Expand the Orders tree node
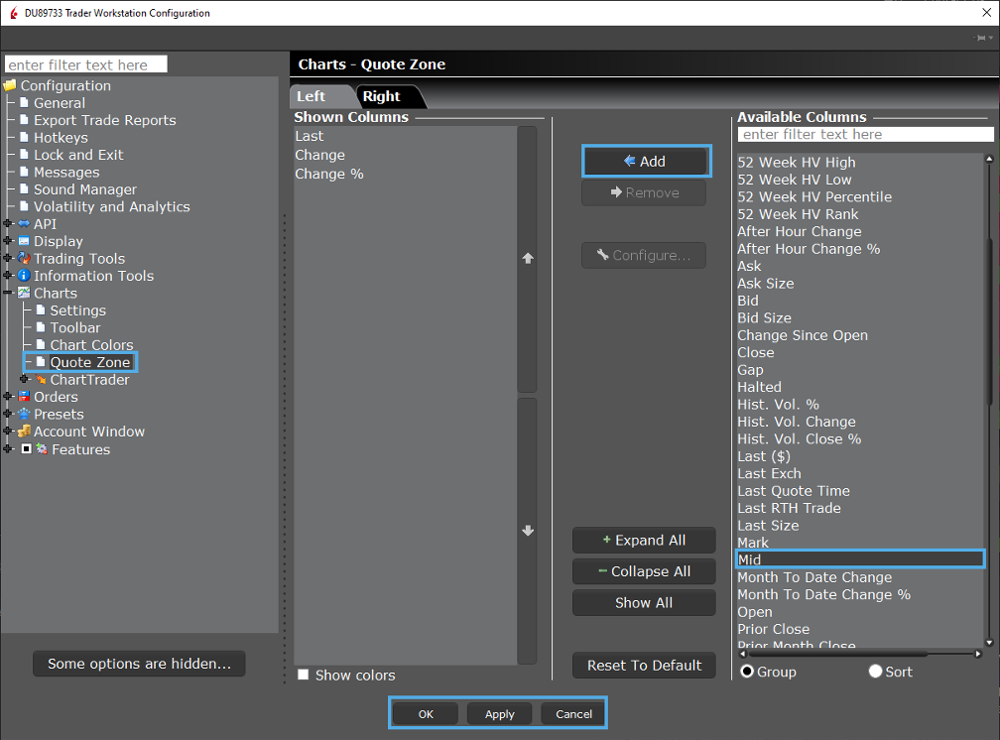The image size is (1000, 740). tap(8, 396)
